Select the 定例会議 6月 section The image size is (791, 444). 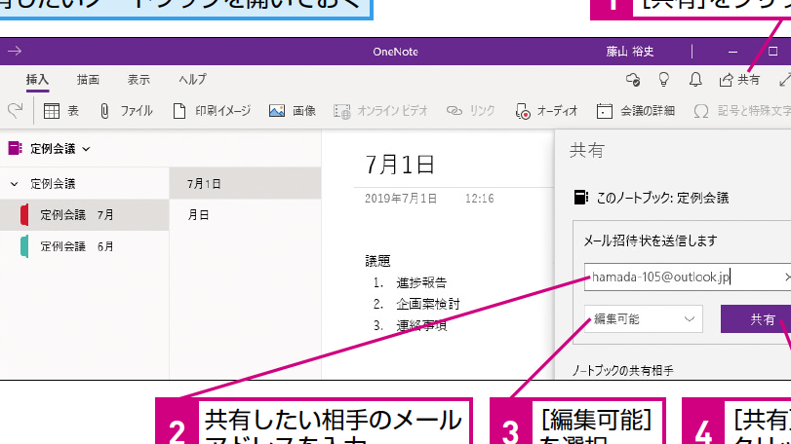point(84,246)
